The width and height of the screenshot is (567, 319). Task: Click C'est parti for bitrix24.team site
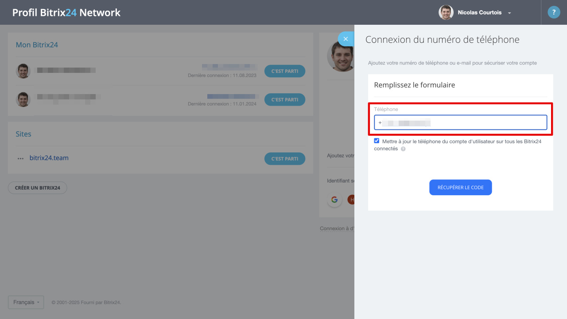(x=285, y=159)
